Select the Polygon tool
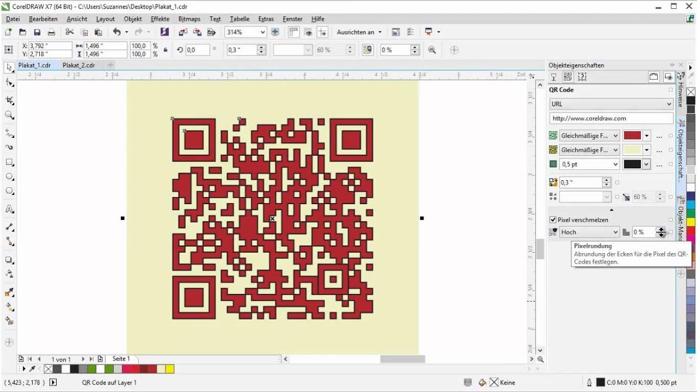697x392 pixels. pyautogui.click(x=9, y=191)
